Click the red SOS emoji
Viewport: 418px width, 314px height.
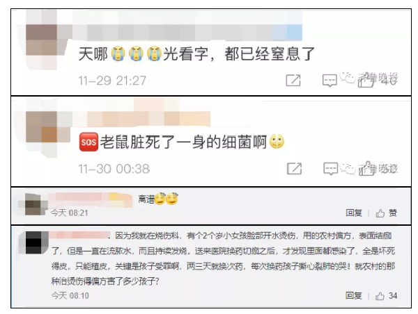coord(88,142)
